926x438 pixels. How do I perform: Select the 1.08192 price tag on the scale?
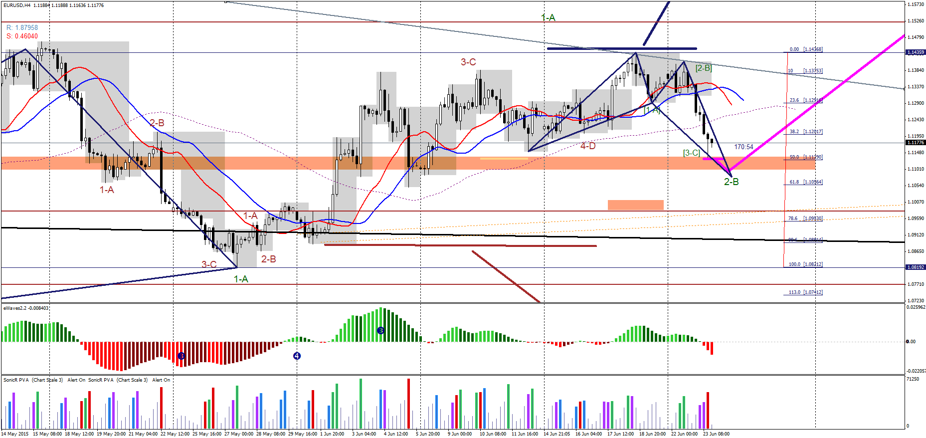(x=916, y=267)
